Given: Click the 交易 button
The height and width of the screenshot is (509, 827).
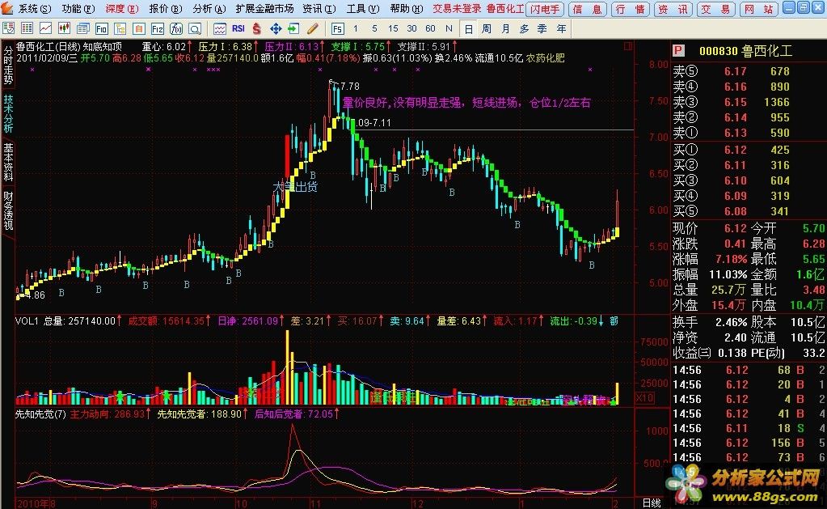Looking at the screenshot, I should tap(715, 9).
